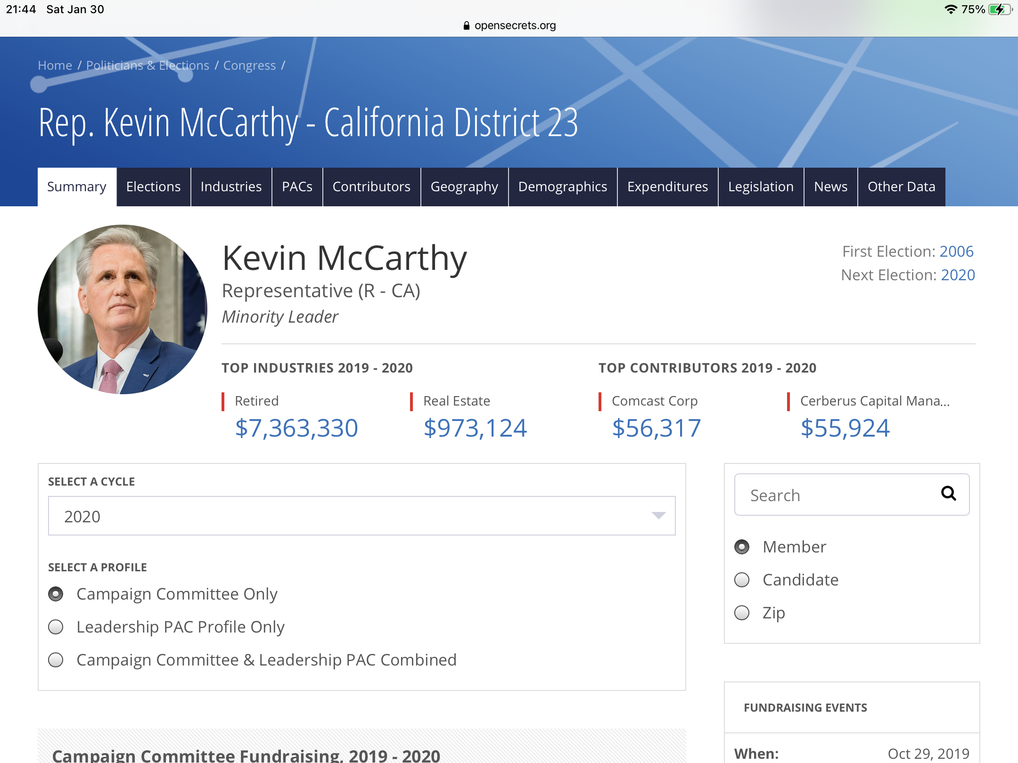Tap the battery icon in status bar
This screenshot has height=763, width=1018.
tap(1000, 9)
